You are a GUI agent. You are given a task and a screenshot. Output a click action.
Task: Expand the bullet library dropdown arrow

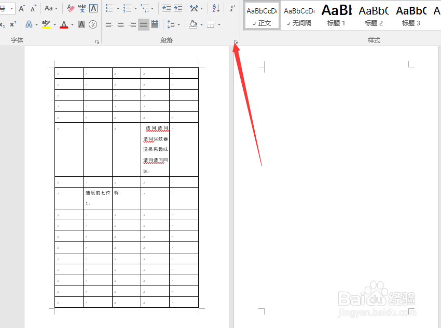(x=118, y=9)
